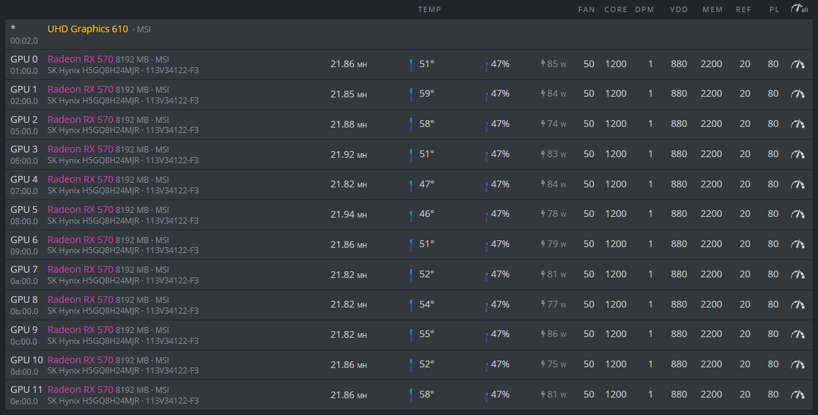This screenshot has height=415, width=818.
Task: Click the 75 w power reading for GPU 10
Action: (x=556, y=365)
